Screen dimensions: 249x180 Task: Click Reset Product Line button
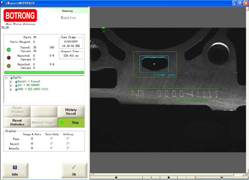pos(17,112)
